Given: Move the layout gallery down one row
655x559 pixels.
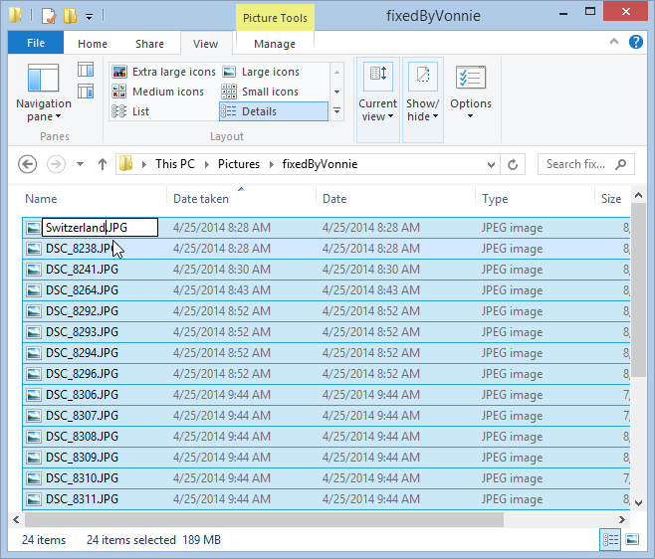Looking at the screenshot, I should click(x=337, y=92).
